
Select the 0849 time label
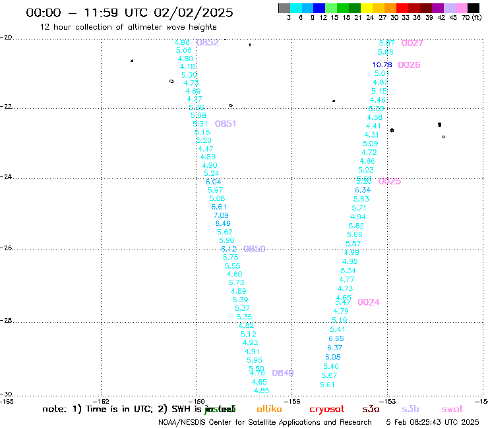[x=283, y=373]
